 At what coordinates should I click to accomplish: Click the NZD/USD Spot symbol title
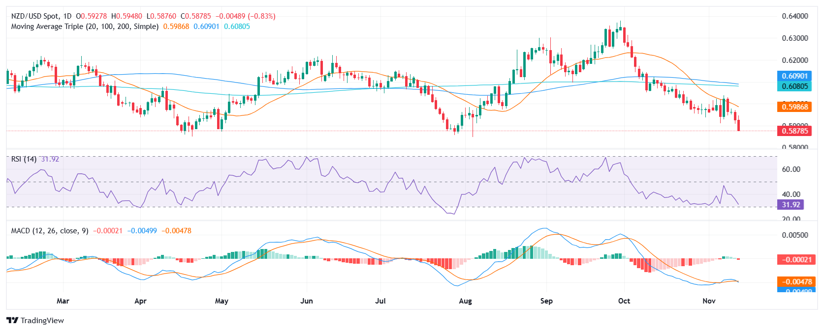[34, 16]
